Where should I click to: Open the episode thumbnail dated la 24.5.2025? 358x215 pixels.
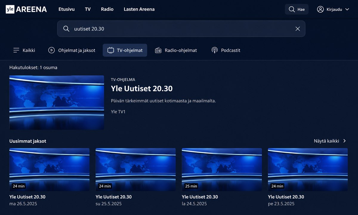click(x=222, y=170)
